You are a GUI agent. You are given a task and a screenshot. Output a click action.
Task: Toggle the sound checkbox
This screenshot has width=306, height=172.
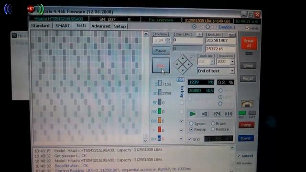239,156
